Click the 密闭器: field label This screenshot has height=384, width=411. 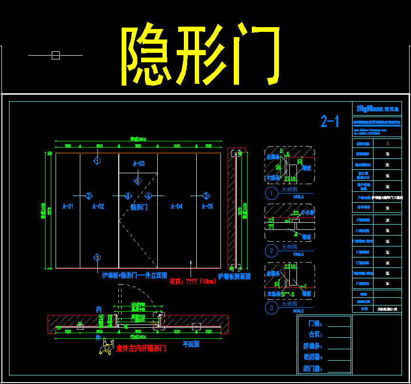pos(313,357)
